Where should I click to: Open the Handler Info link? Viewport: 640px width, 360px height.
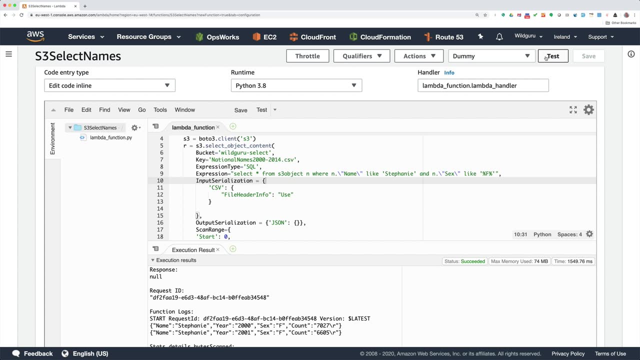449,72
